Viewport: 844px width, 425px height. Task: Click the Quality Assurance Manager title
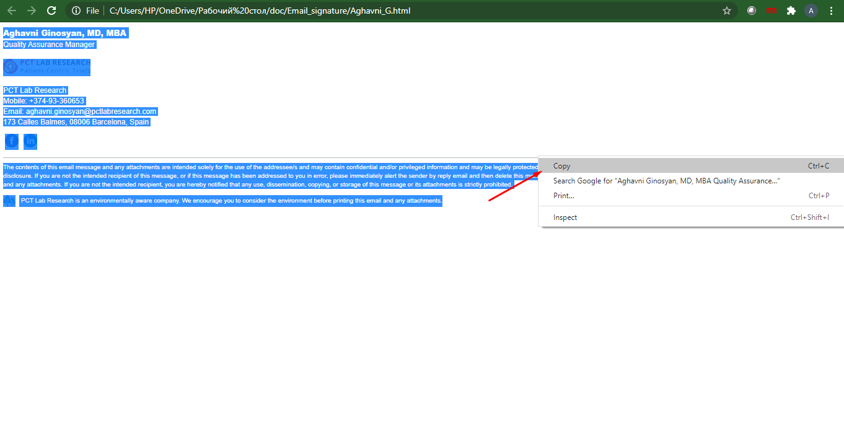point(50,45)
